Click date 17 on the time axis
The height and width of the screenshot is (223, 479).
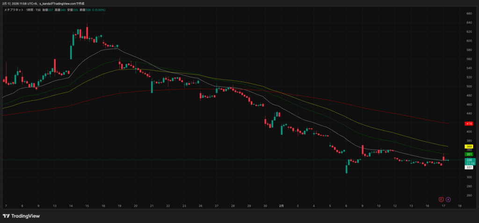(x=443, y=205)
